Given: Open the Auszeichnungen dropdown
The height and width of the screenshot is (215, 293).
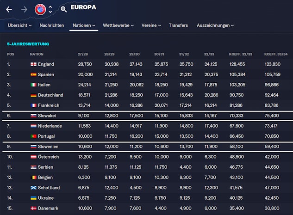Looking at the screenshot, I should click(x=215, y=25).
